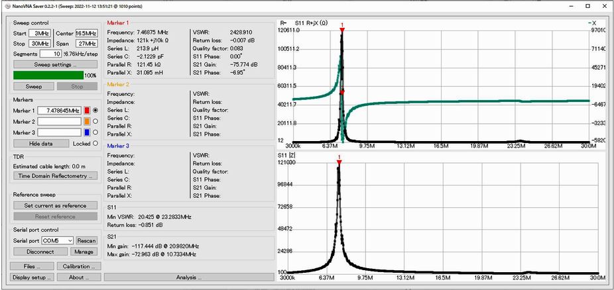Click the Start frequency field

coord(40,34)
